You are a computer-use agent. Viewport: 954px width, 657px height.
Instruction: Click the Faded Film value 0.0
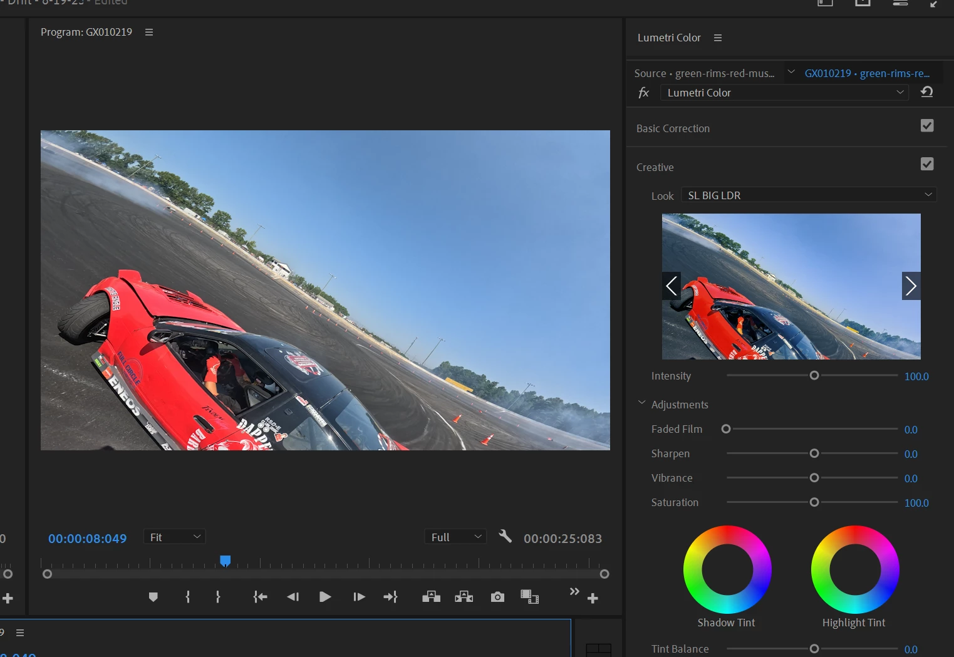(911, 430)
